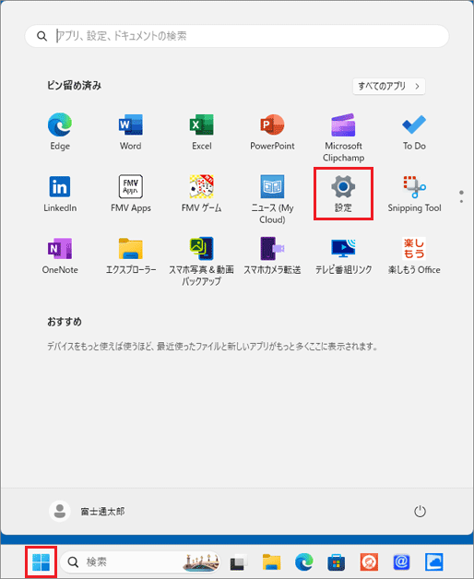Launch the To Do app
This screenshot has height=579, width=474.
pos(414,131)
